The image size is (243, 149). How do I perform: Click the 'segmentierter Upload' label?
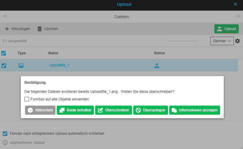coord(27,143)
